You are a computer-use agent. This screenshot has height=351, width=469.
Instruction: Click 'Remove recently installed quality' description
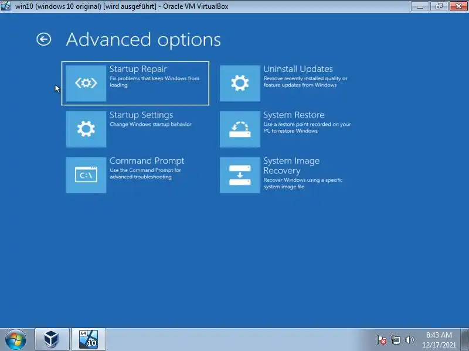pos(305,81)
